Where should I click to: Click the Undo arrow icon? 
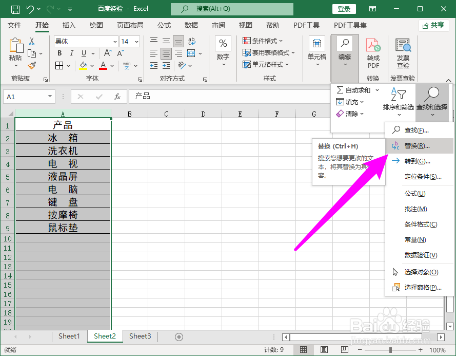(x=30, y=9)
